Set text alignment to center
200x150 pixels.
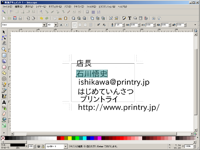click(x=80, y=25)
